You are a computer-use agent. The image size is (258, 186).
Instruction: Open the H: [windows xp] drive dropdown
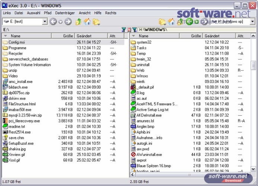pos(252,21)
